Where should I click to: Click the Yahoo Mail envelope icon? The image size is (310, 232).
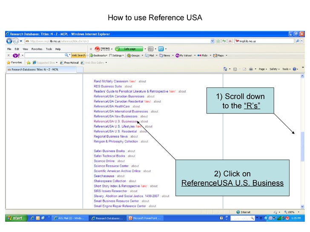[147, 56]
